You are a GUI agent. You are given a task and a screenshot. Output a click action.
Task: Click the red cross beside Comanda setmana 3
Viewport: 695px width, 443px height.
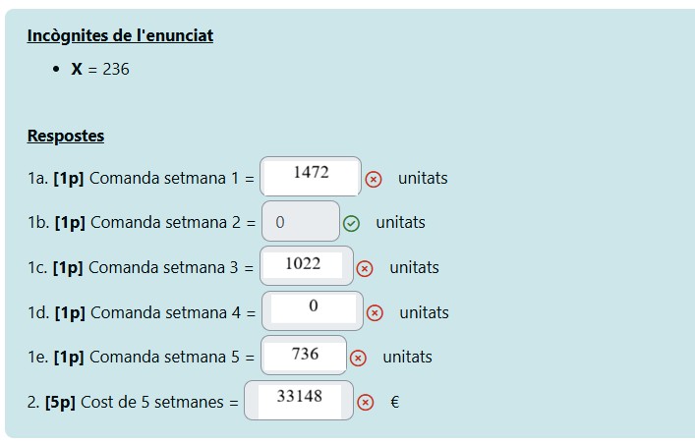tap(365, 268)
